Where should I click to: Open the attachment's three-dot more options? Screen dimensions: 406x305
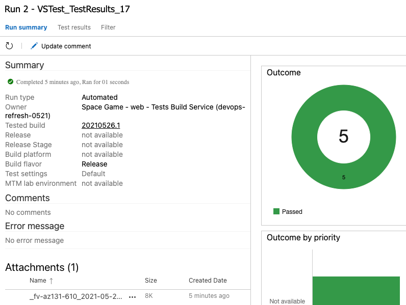pos(132,297)
